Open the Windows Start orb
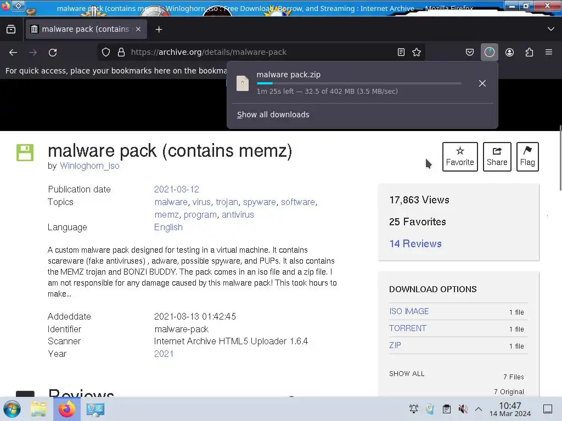 click(12, 409)
